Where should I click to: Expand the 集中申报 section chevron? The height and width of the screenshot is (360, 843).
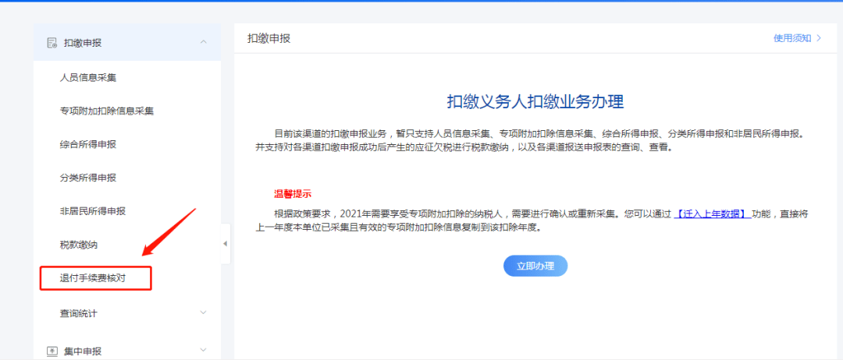pos(204,351)
